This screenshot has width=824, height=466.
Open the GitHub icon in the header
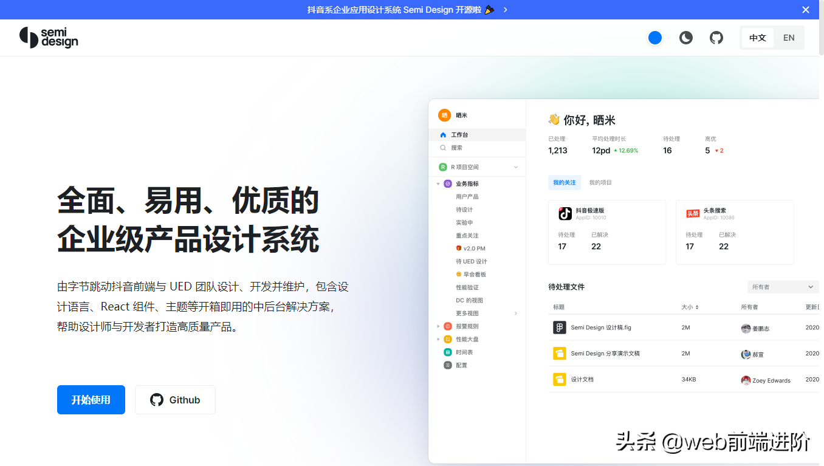[716, 38]
